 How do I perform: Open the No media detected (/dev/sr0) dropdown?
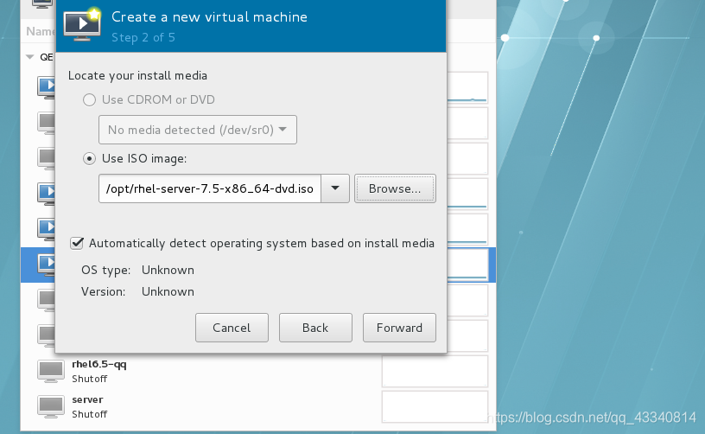click(x=198, y=130)
